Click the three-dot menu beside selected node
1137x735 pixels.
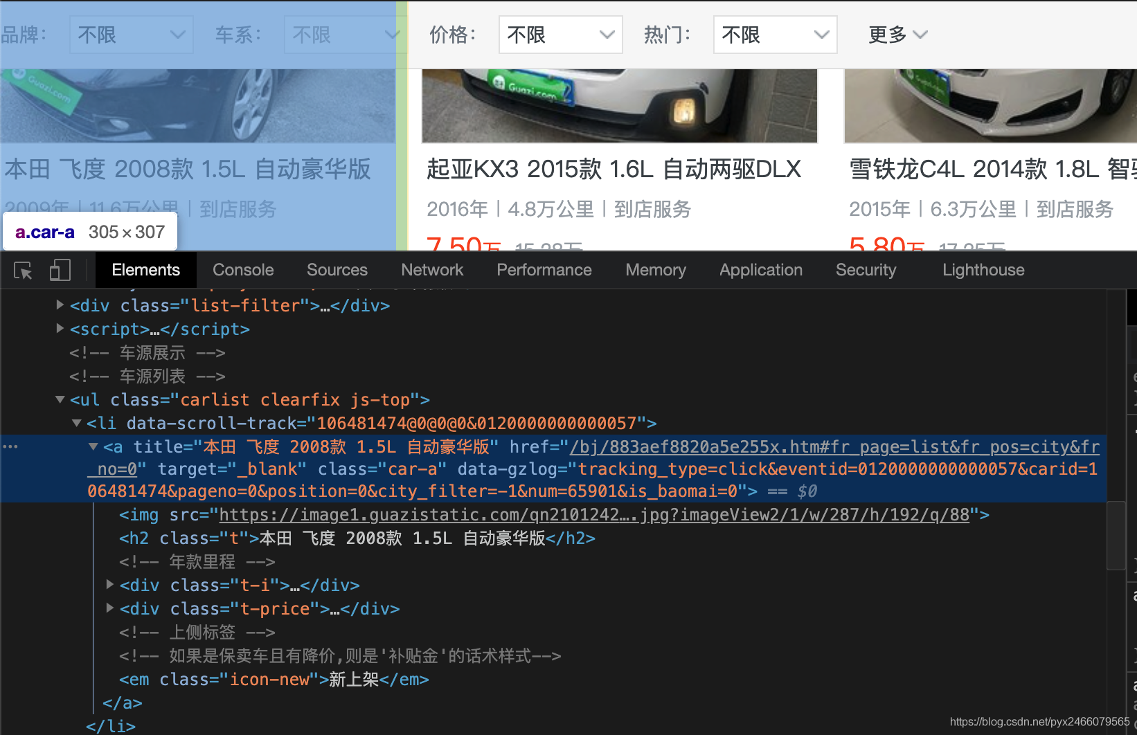pyautogui.click(x=10, y=446)
